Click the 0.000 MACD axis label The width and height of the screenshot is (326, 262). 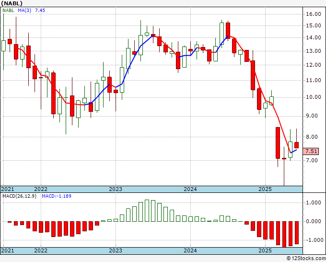pyautogui.click(x=314, y=221)
